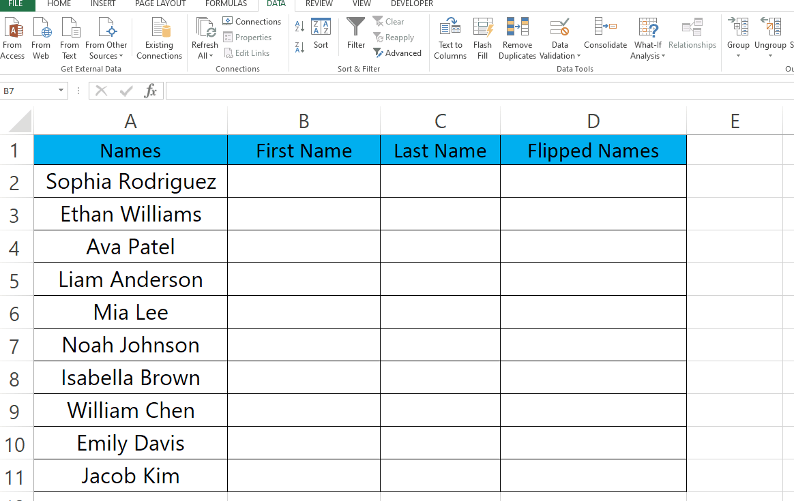
Task: Open the FILE menu
Action: point(15,5)
